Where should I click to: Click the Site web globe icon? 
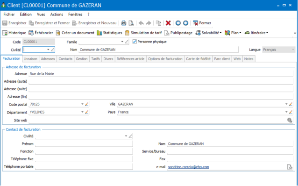290,120
